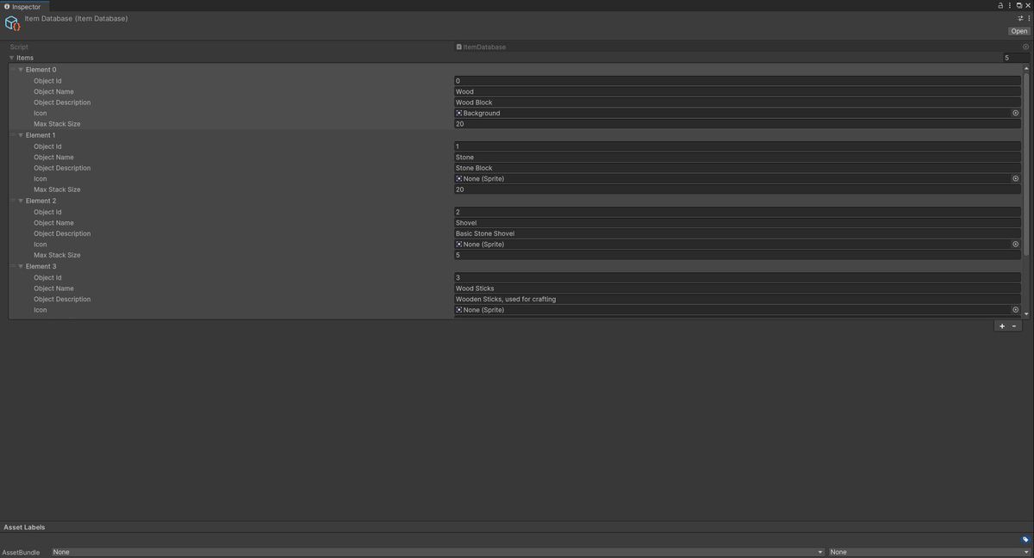This screenshot has height=558, width=1034.
Task: Click the Inspector presets icon
Action: point(1020,17)
